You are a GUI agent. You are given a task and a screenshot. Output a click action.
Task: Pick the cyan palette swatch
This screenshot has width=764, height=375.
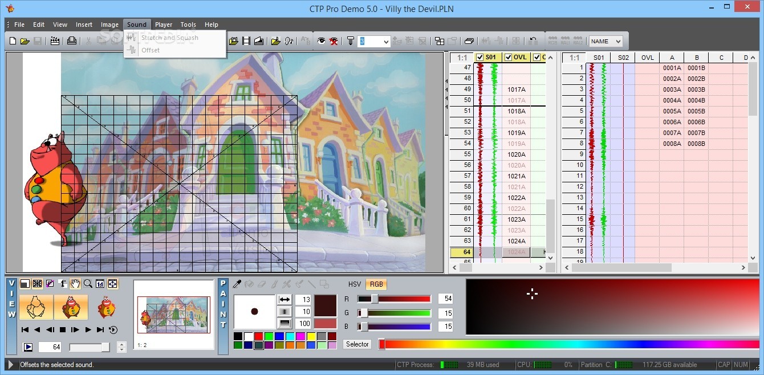tap(290, 336)
